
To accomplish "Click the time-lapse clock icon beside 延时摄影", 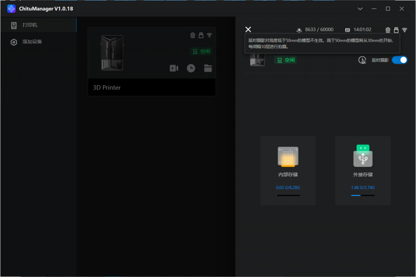I will pyautogui.click(x=362, y=60).
